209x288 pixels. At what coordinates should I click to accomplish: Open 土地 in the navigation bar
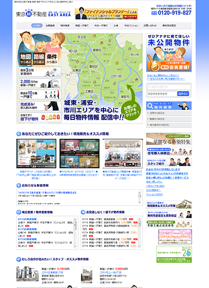tap(116, 26)
